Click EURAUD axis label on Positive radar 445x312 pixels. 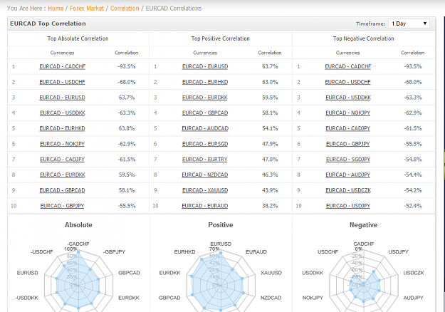[256, 252]
